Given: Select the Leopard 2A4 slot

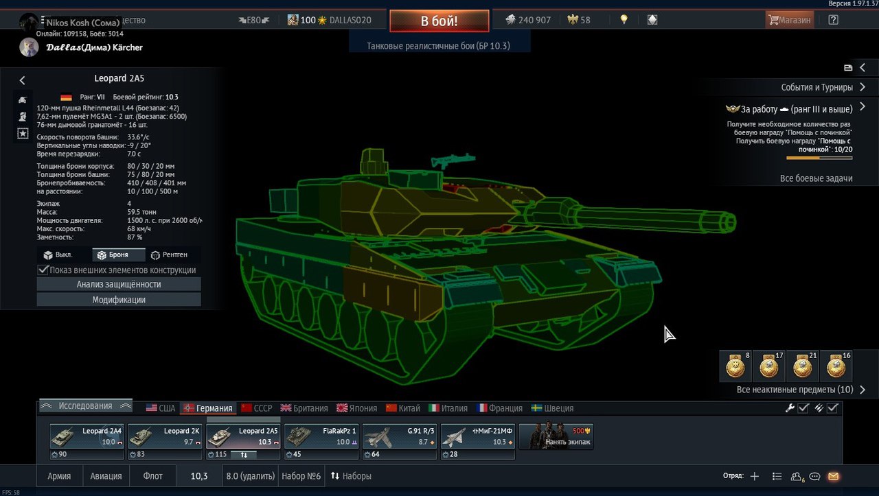Looking at the screenshot, I should tap(87, 441).
